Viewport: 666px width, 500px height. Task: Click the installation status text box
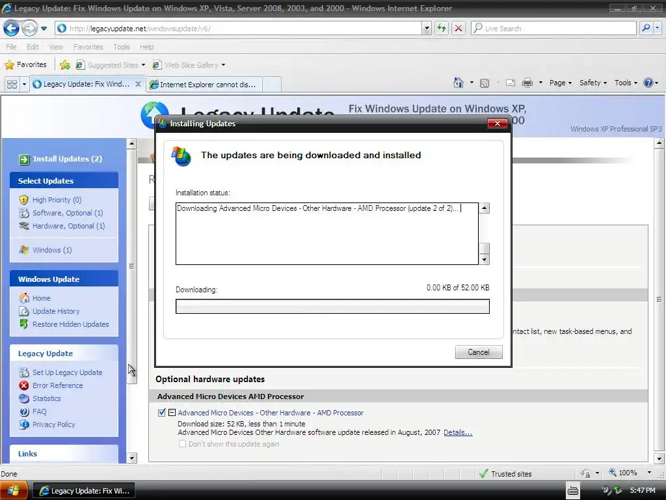327,234
